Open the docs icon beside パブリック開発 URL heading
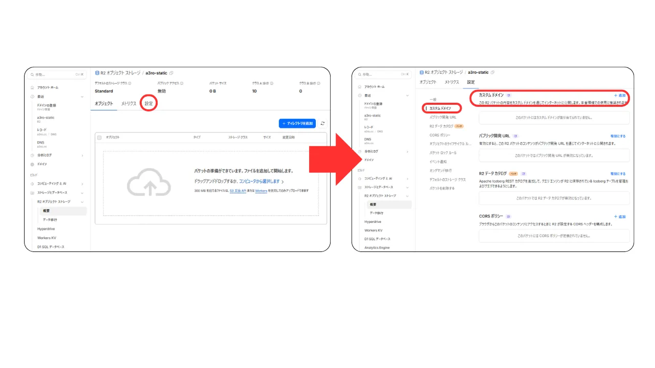The height and width of the screenshot is (368, 655). tap(516, 136)
